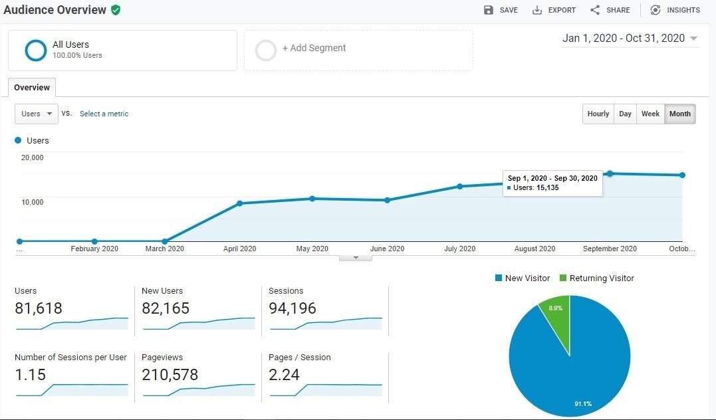Screen dimensions: 716x420
Task: Click the Select a metric link
Action: [104, 114]
